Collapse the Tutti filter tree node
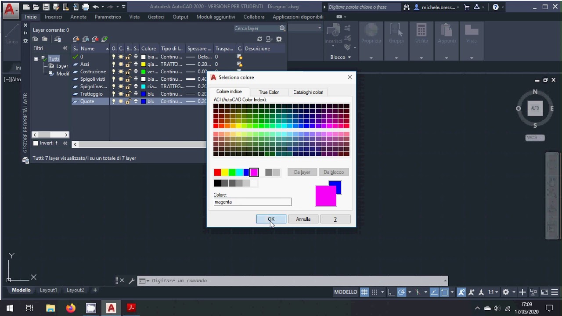Viewport: 562px width, 316px height. click(x=36, y=59)
